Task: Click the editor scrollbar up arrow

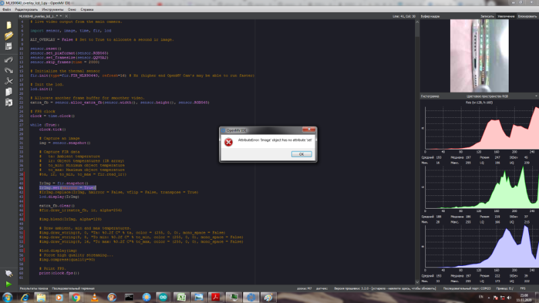Action: click(417, 22)
